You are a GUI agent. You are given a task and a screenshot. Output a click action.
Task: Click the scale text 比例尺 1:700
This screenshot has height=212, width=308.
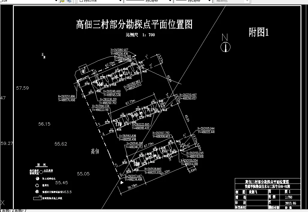point(140,35)
